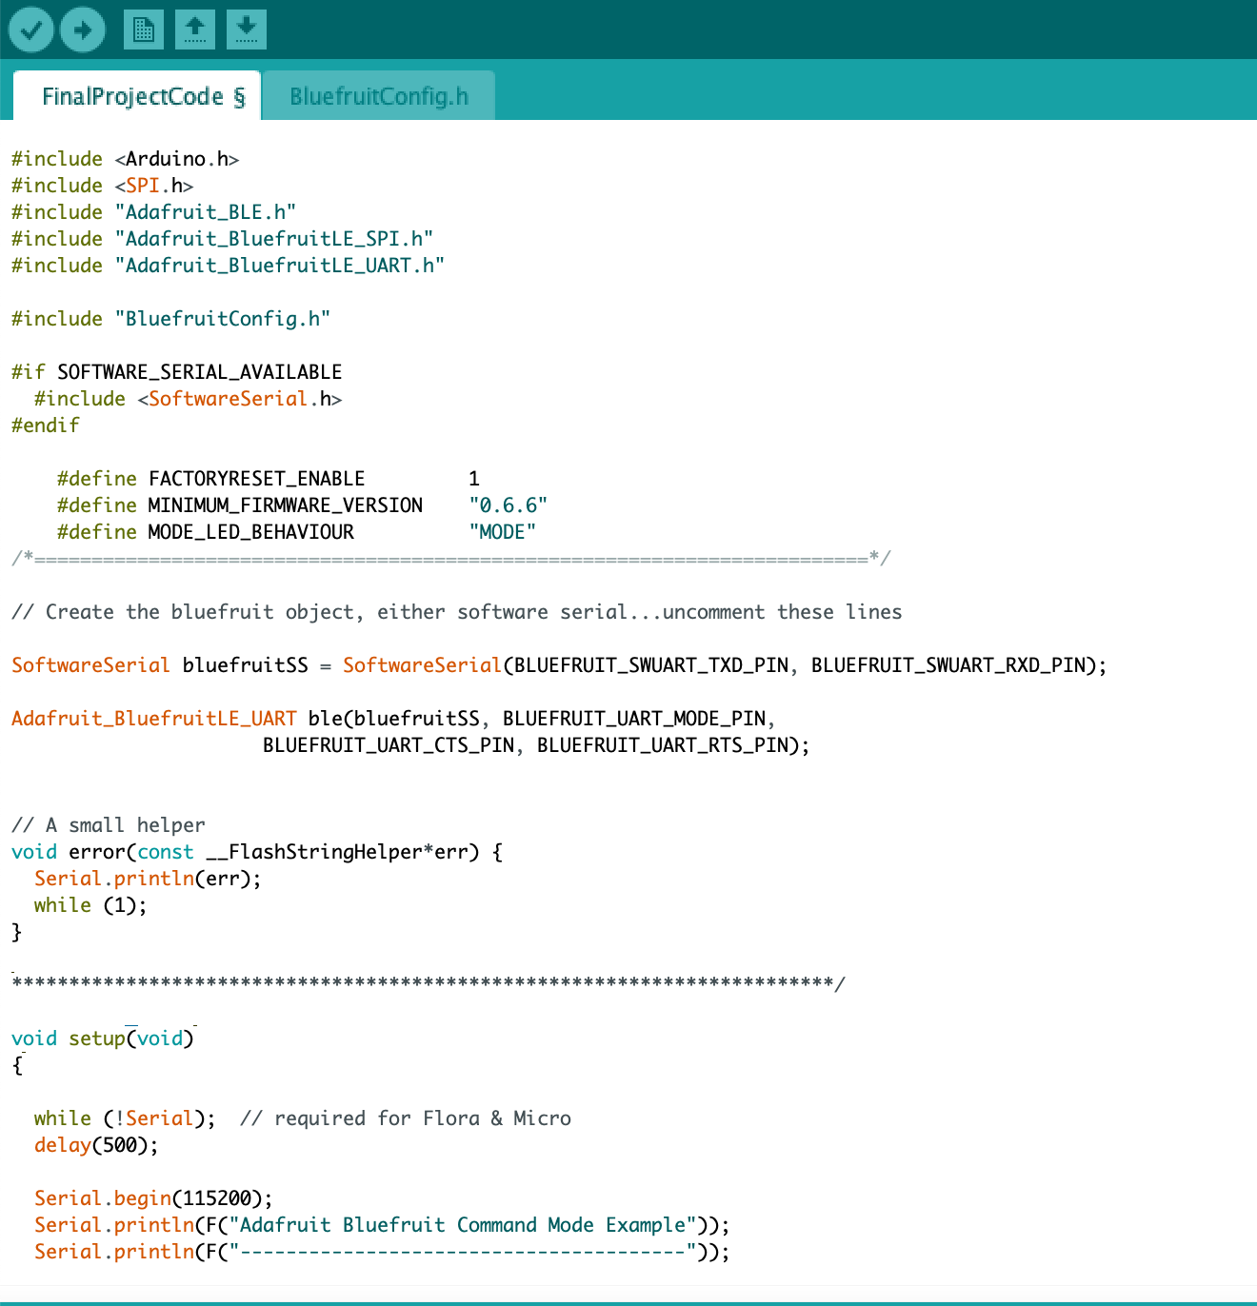The image size is (1257, 1306).
Task: Select the '#include <SPI.h>' line
Action: [103, 186]
